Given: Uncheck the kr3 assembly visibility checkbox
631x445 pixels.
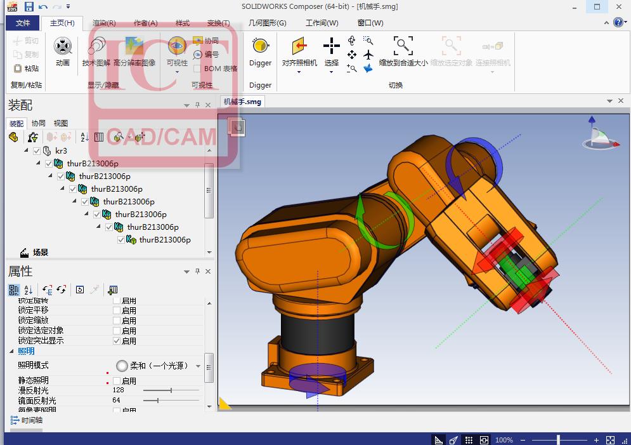Looking at the screenshot, I should pyautogui.click(x=37, y=151).
